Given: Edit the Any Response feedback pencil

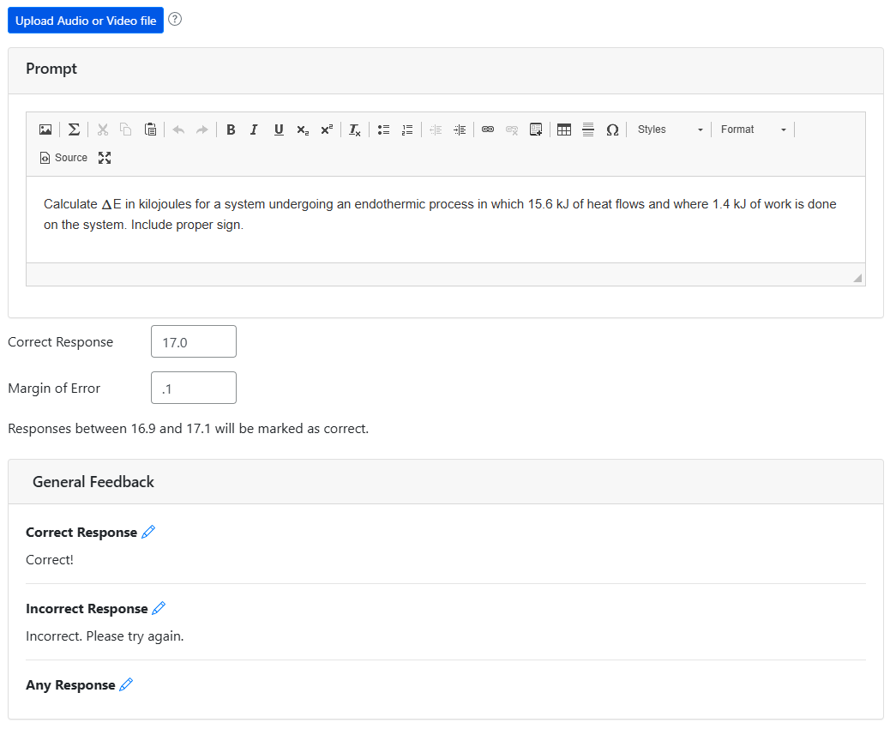Looking at the screenshot, I should pyautogui.click(x=126, y=684).
